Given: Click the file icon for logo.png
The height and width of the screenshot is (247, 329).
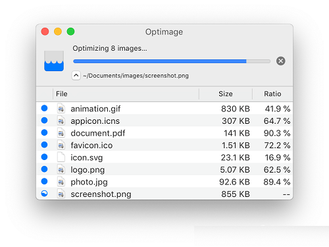Looking at the screenshot, I should pos(61,169).
